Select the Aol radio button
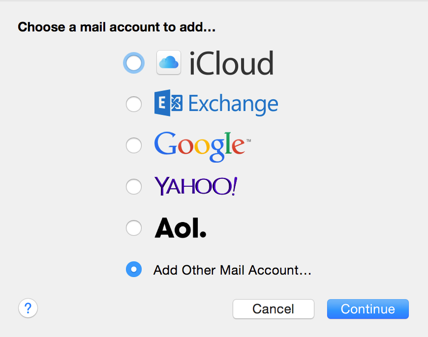 (x=134, y=227)
